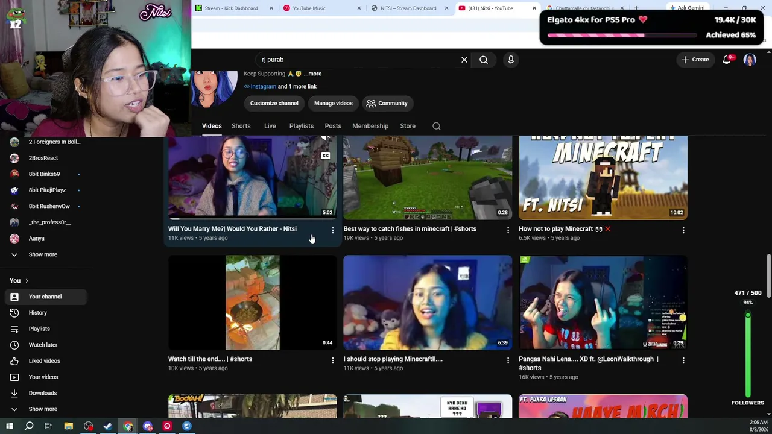Open the Create menu
The width and height of the screenshot is (772, 434).
(x=695, y=60)
